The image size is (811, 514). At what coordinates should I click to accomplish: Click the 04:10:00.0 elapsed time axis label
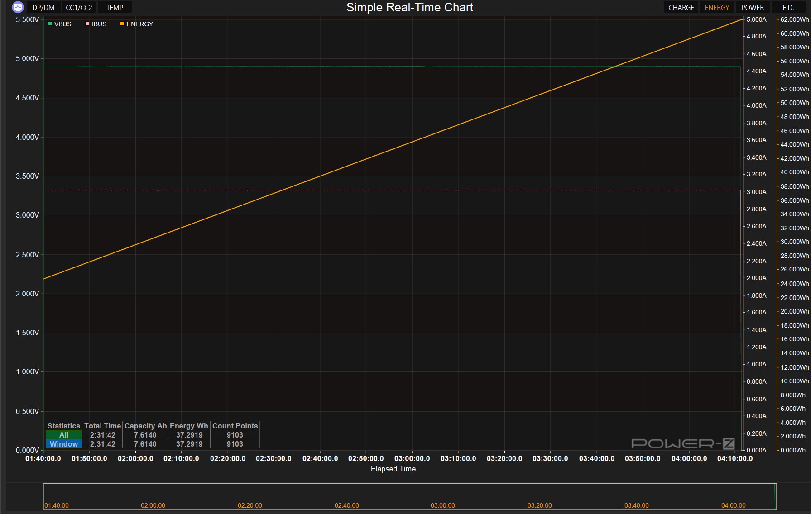pyautogui.click(x=735, y=458)
